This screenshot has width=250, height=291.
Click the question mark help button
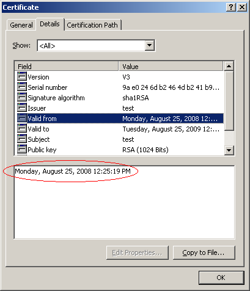coord(231,7)
